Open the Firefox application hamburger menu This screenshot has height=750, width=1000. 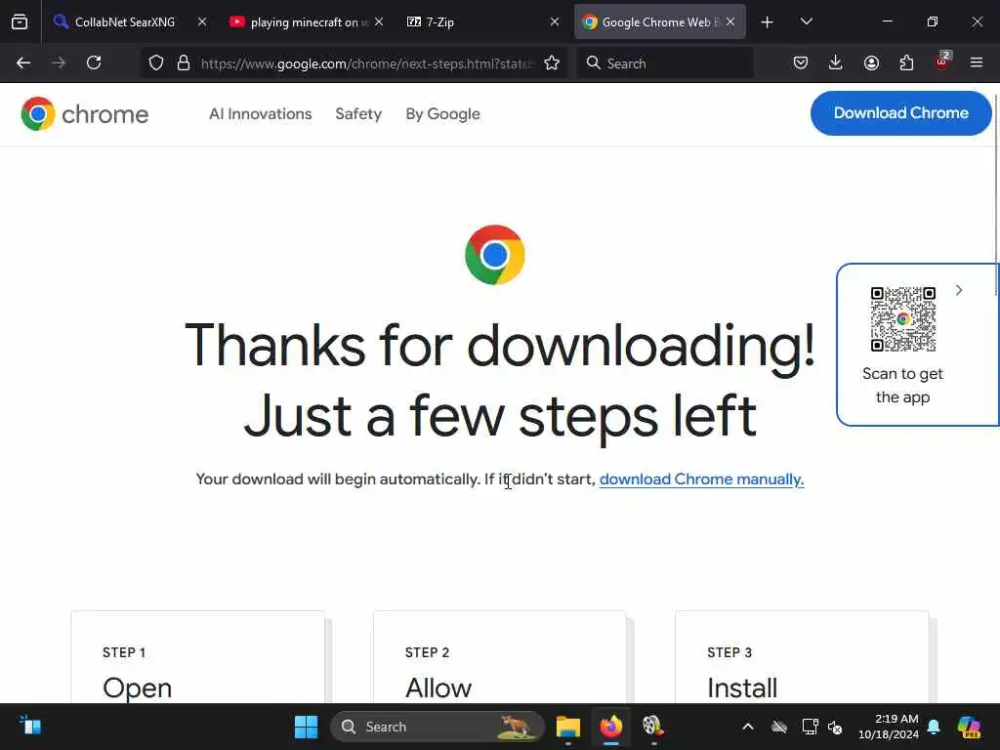(x=977, y=62)
